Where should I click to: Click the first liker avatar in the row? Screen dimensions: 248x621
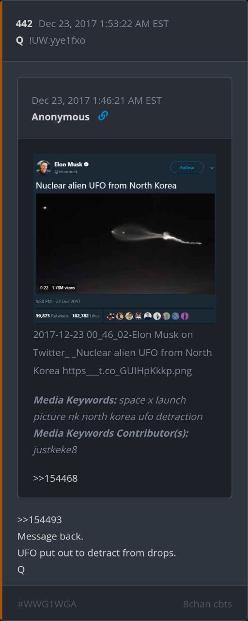click(111, 316)
